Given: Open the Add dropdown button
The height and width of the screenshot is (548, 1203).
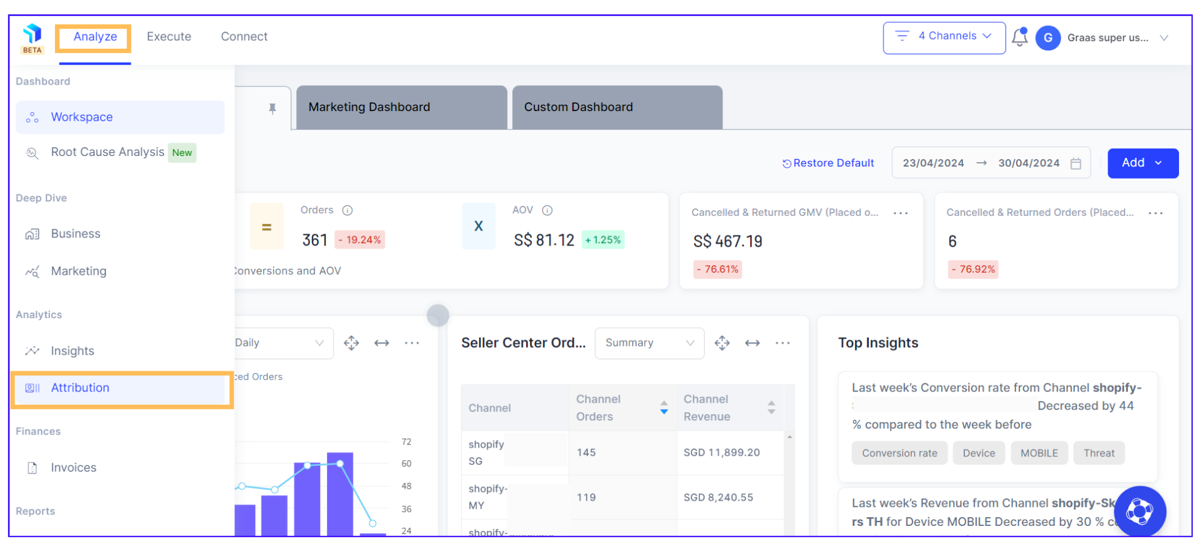Looking at the screenshot, I should click(1142, 163).
